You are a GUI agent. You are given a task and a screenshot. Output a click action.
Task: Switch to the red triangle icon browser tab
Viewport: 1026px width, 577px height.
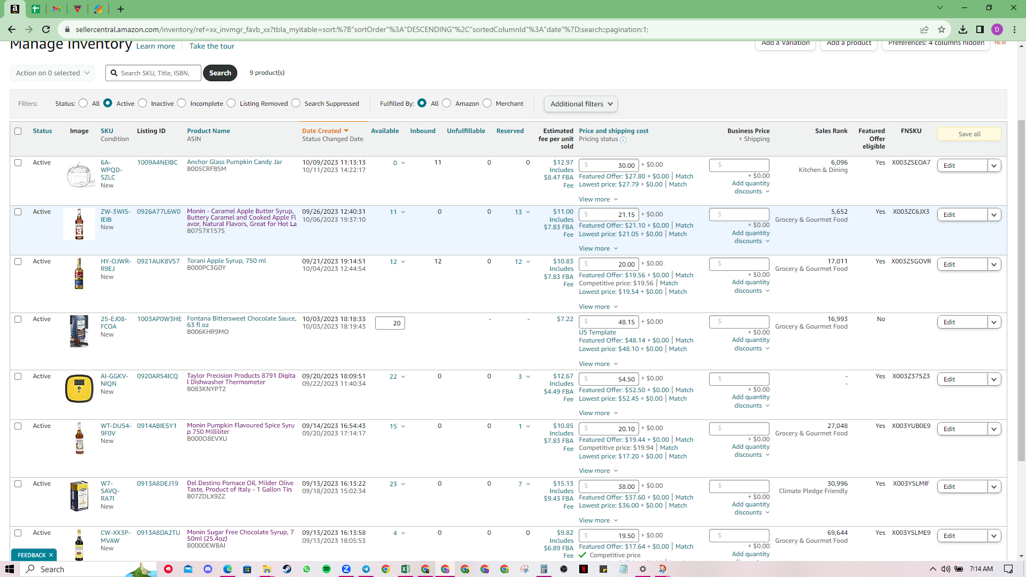(x=77, y=9)
